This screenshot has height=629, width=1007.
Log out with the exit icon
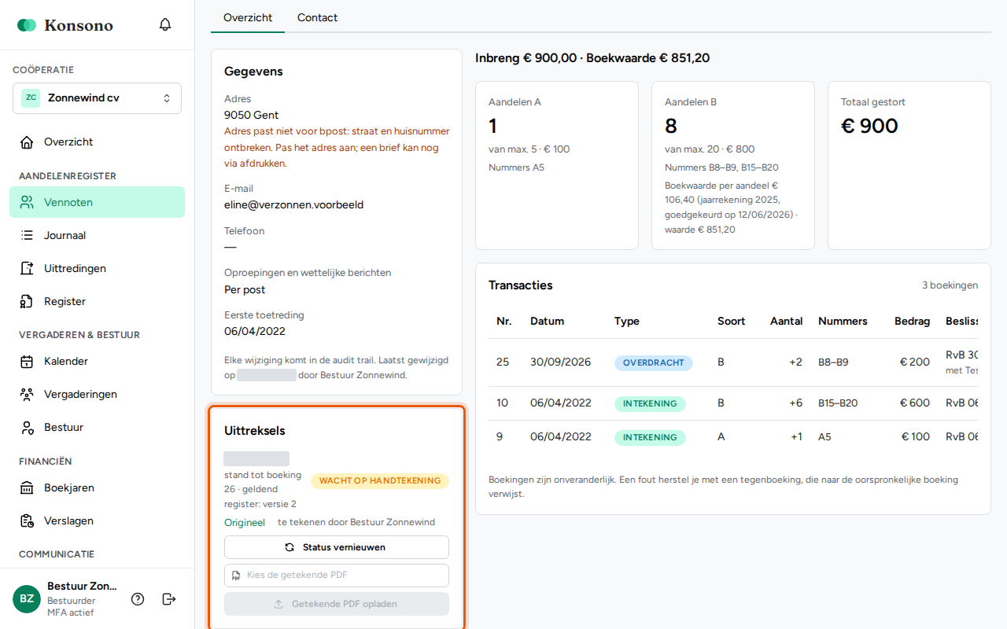(169, 599)
